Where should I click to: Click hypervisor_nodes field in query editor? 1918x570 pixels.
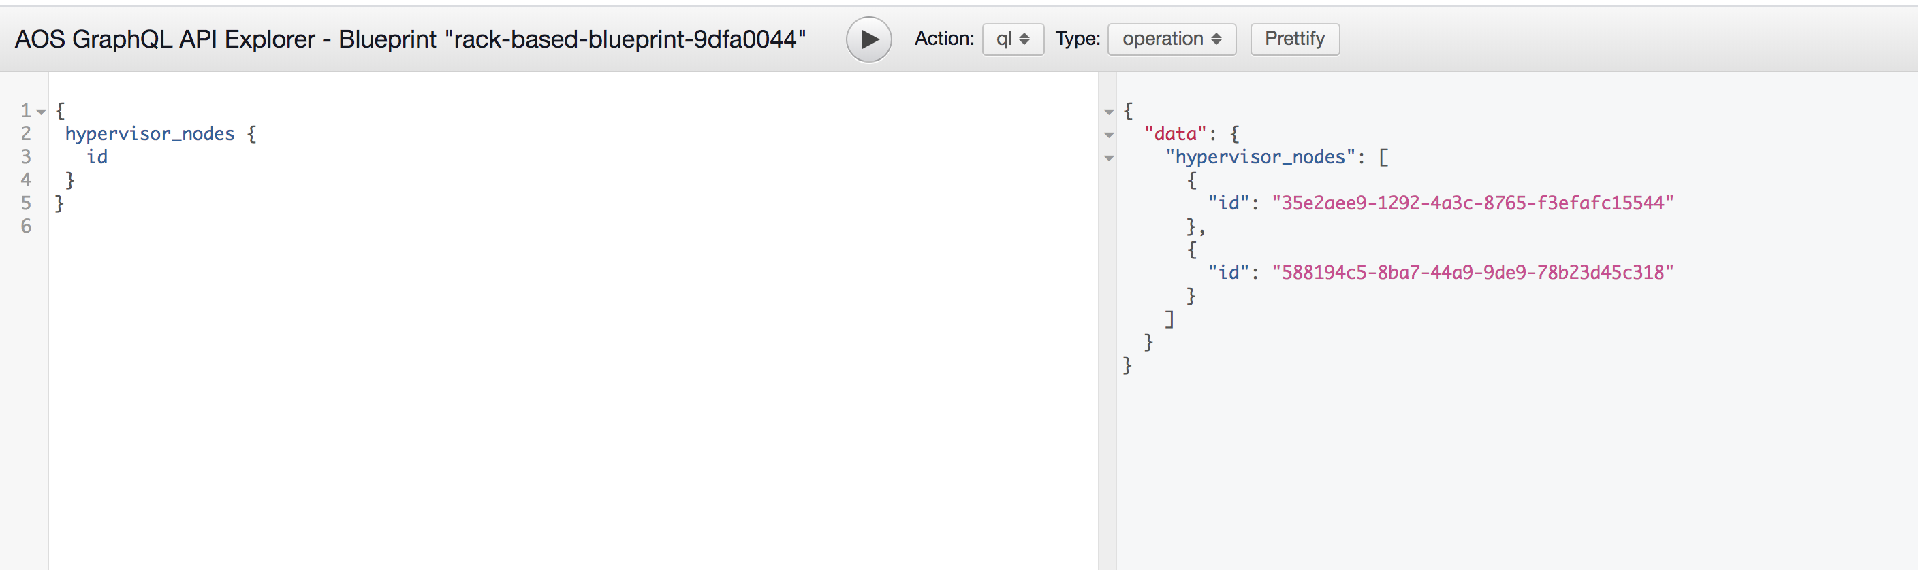150,134
